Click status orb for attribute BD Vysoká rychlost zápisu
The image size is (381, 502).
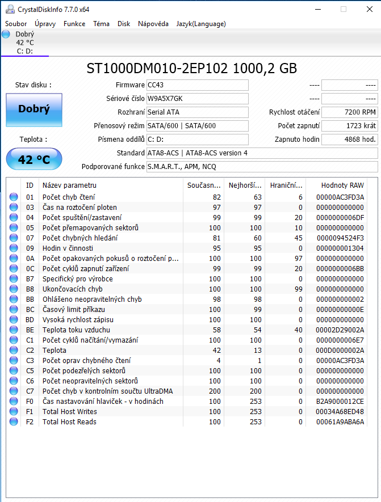(14, 320)
